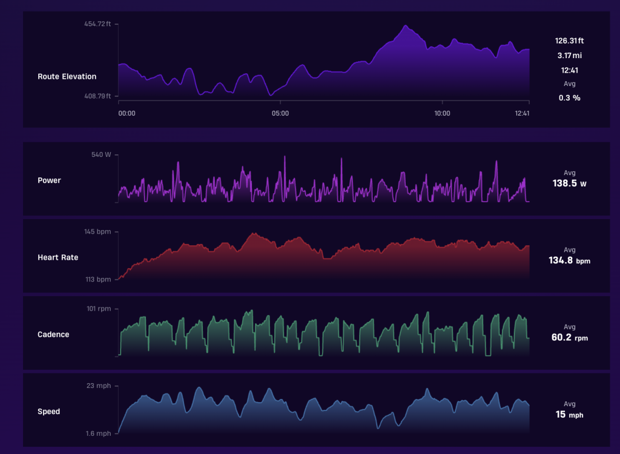This screenshot has width=620, height=454.
Task: Click the "Heart Rate" chart label
Action: [x=58, y=257]
